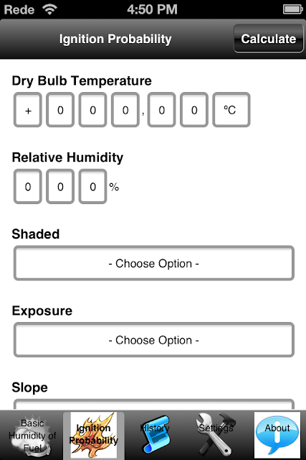
Task: Select the temperature units digit box
Action: point(125,110)
